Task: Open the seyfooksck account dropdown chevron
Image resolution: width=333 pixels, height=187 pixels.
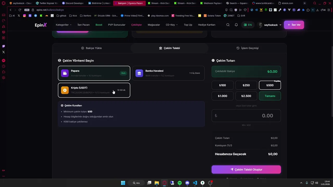Action: pyautogui.click(x=280, y=25)
